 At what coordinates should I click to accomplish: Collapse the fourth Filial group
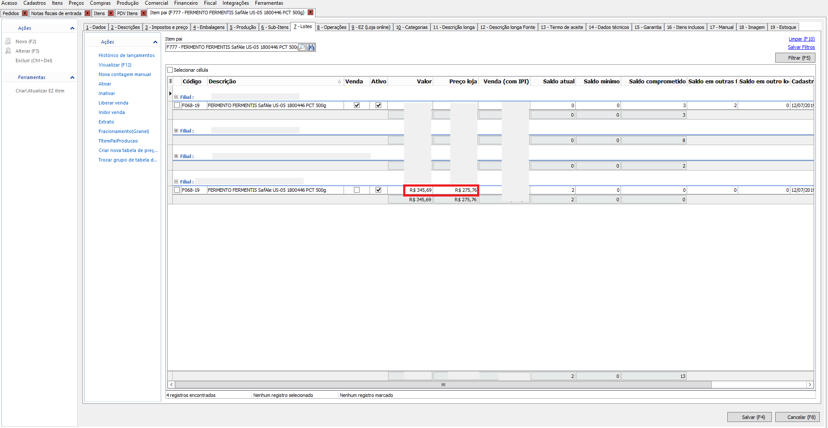pos(176,182)
